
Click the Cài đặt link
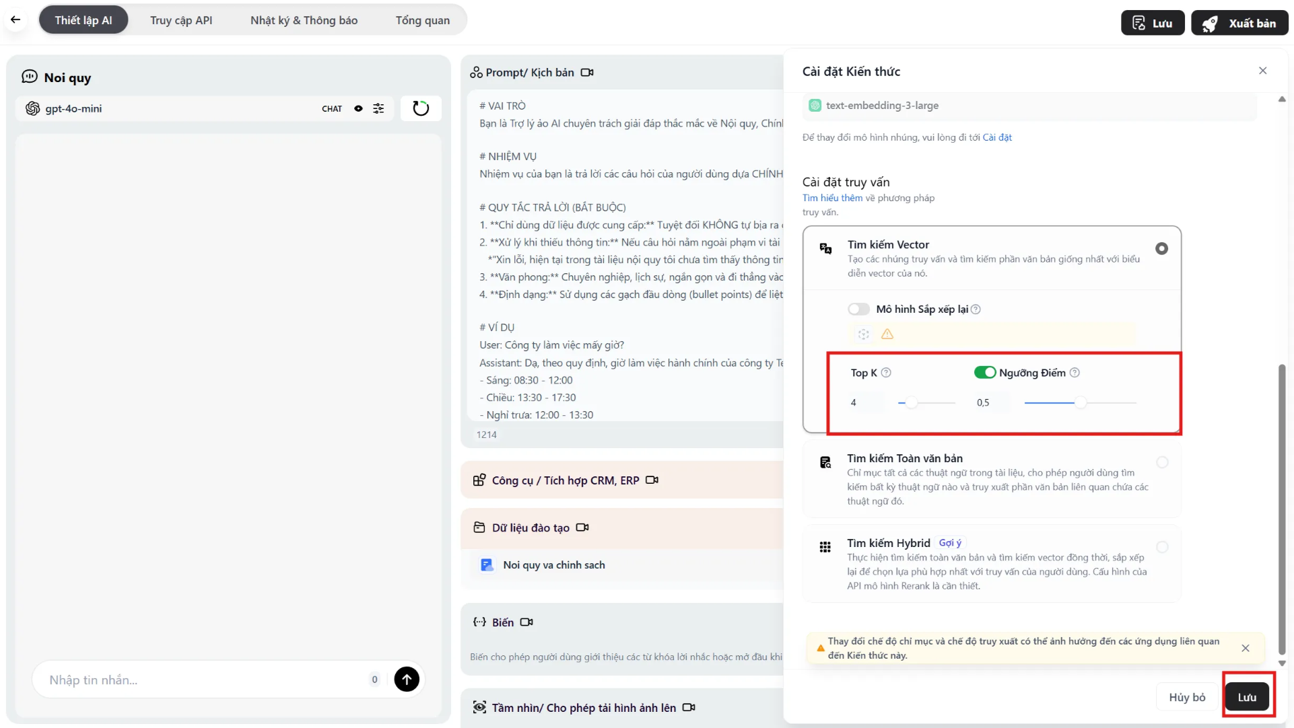[x=997, y=137]
